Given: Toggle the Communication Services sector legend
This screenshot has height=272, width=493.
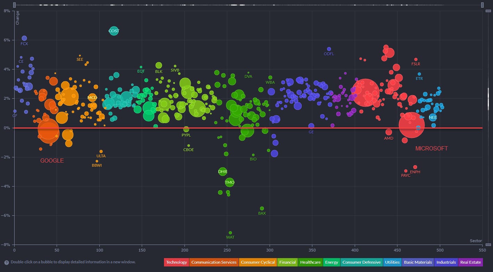Looking at the screenshot, I should tap(213, 262).
